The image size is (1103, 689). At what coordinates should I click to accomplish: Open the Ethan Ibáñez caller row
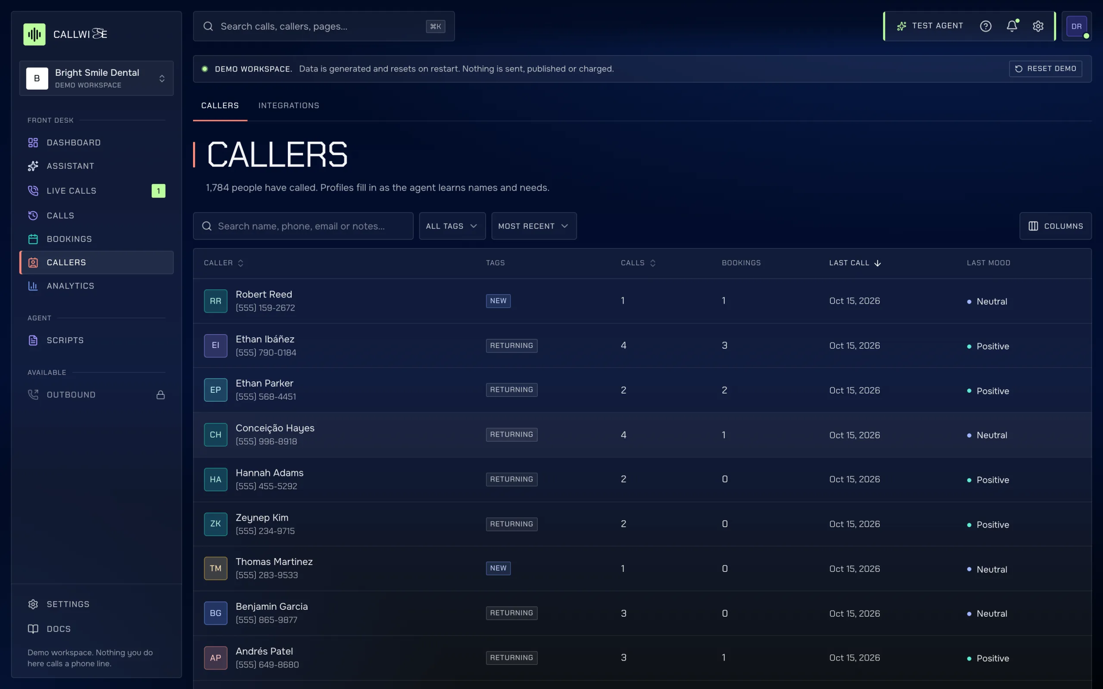pos(642,345)
